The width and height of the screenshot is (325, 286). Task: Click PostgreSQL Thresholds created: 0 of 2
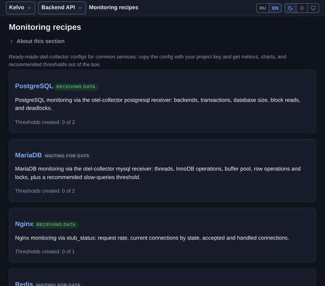click(x=45, y=122)
